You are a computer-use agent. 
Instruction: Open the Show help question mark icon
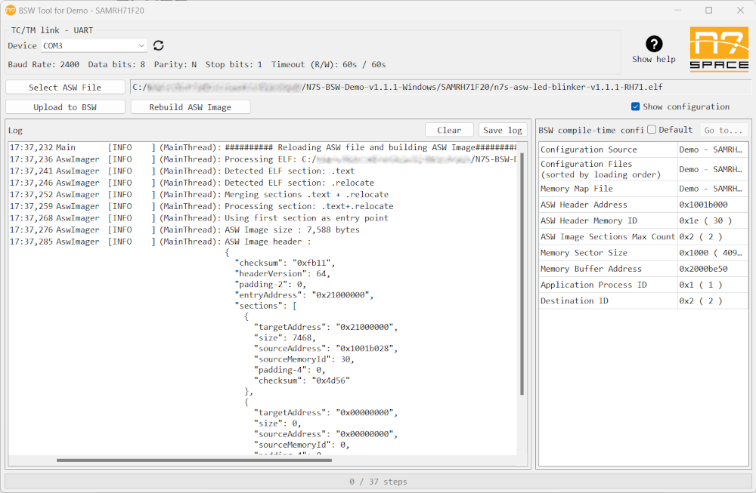(654, 44)
